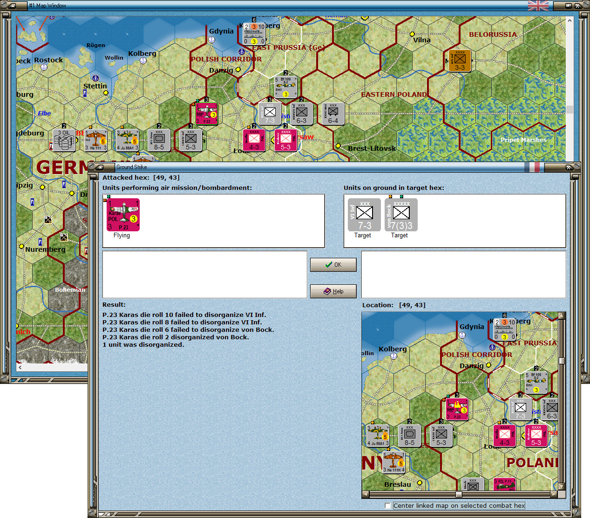Click the Vilna city marker
This screenshot has height=518, width=590.
pyautogui.click(x=412, y=34)
